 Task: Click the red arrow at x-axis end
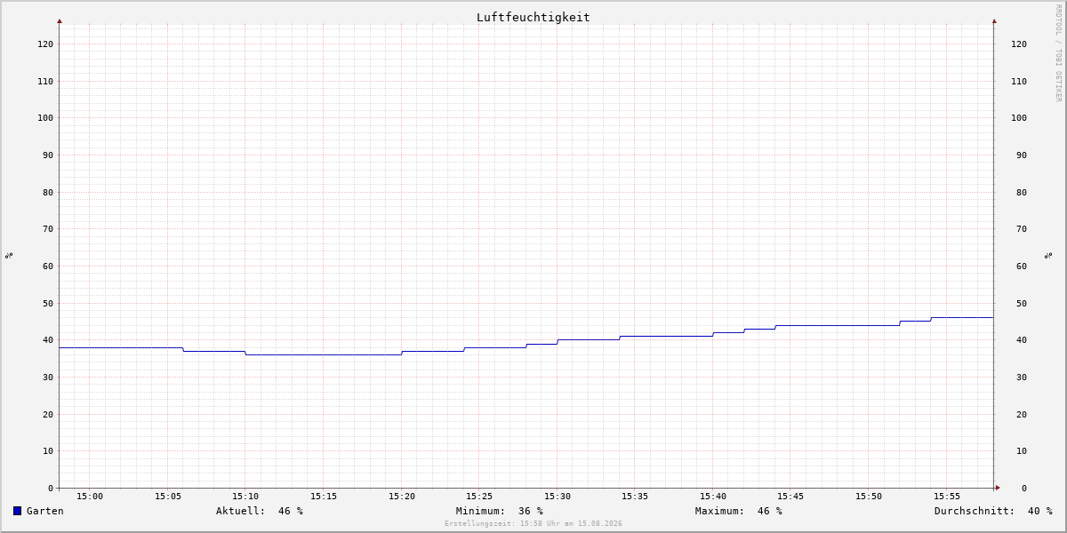tap(998, 488)
